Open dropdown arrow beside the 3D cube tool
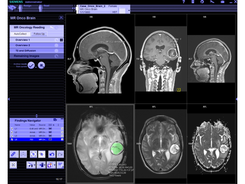 (x=34, y=165)
